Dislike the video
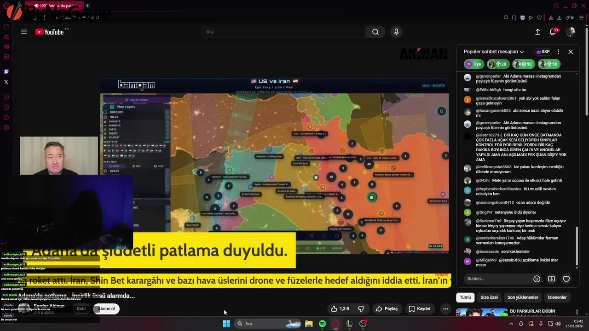This screenshot has height=331, width=589. point(361,309)
